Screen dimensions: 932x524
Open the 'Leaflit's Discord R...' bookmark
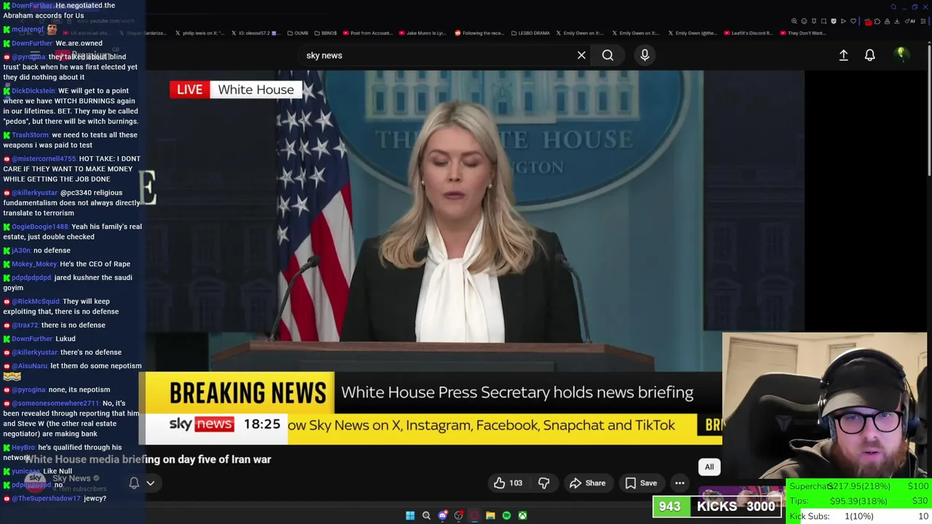pos(749,33)
